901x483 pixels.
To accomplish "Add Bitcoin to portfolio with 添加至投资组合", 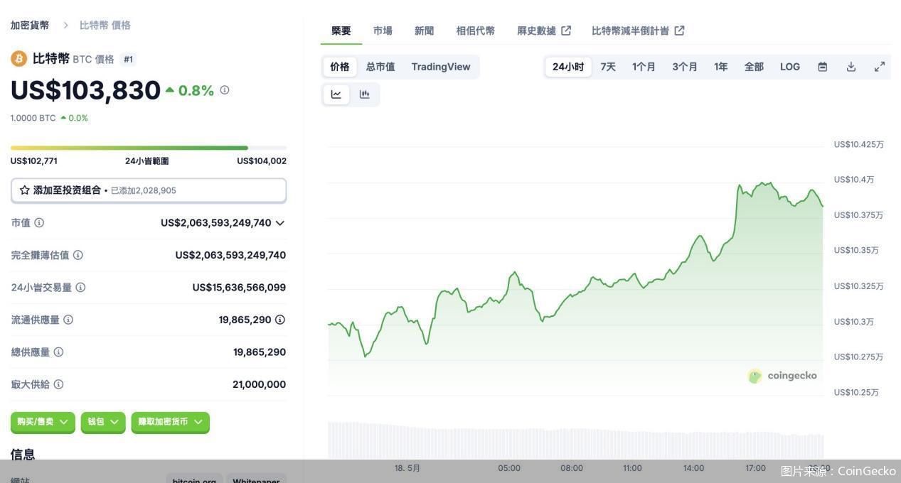I will (x=149, y=190).
